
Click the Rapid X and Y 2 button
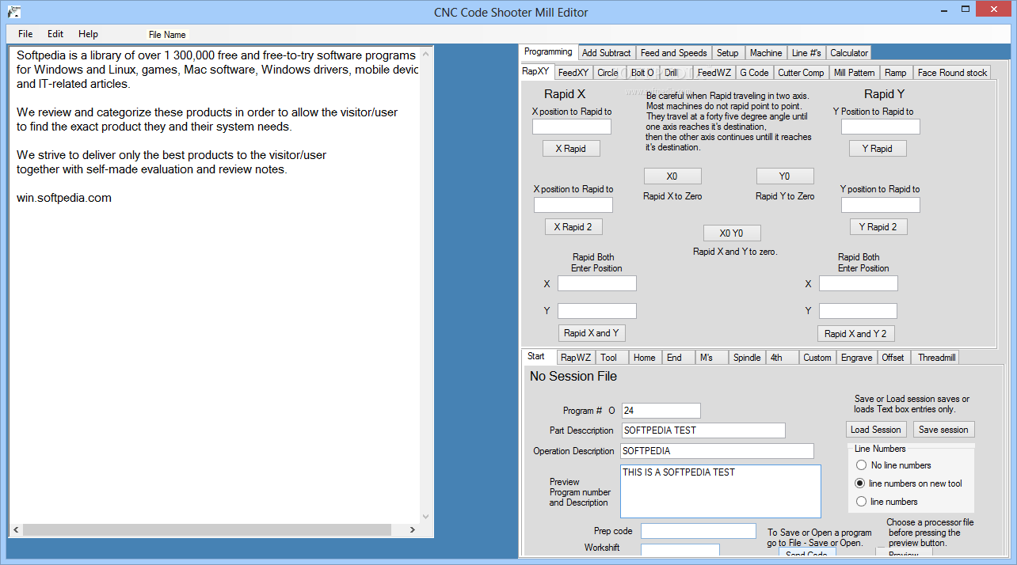pos(856,334)
